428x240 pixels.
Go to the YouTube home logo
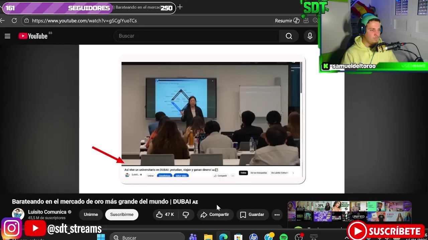click(33, 36)
